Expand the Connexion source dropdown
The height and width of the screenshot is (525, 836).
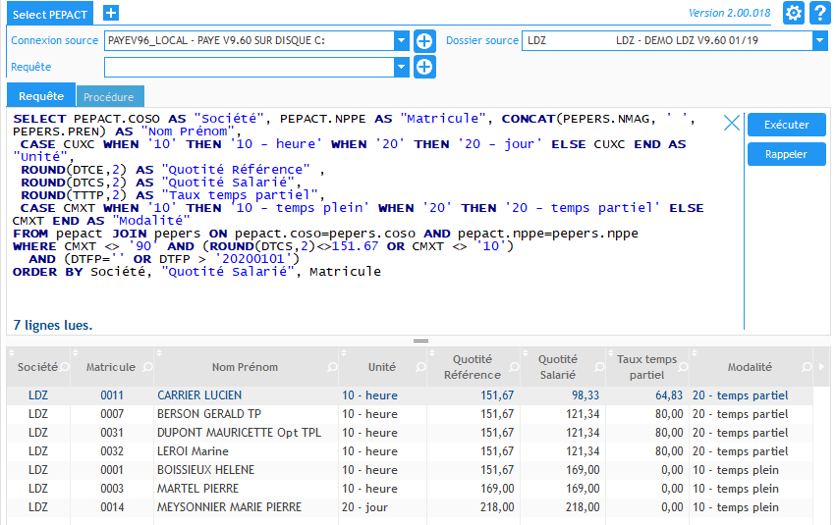pyautogui.click(x=401, y=41)
